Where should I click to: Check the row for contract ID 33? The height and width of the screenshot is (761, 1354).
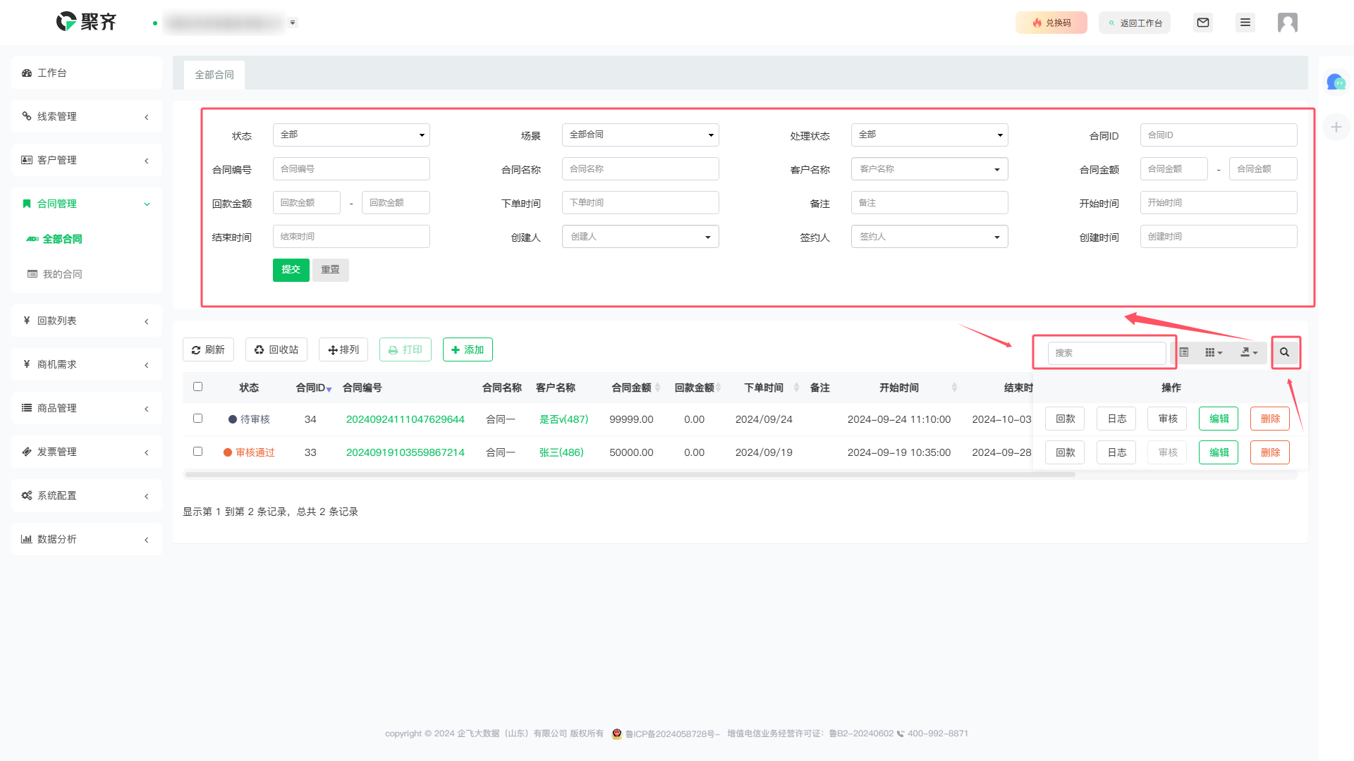tap(197, 452)
